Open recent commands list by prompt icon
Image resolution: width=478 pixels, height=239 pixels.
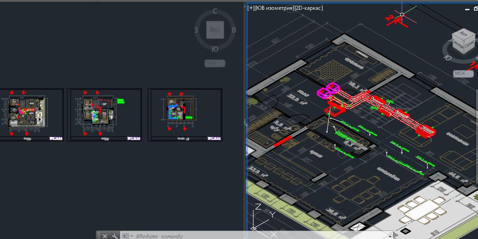(126, 236)
